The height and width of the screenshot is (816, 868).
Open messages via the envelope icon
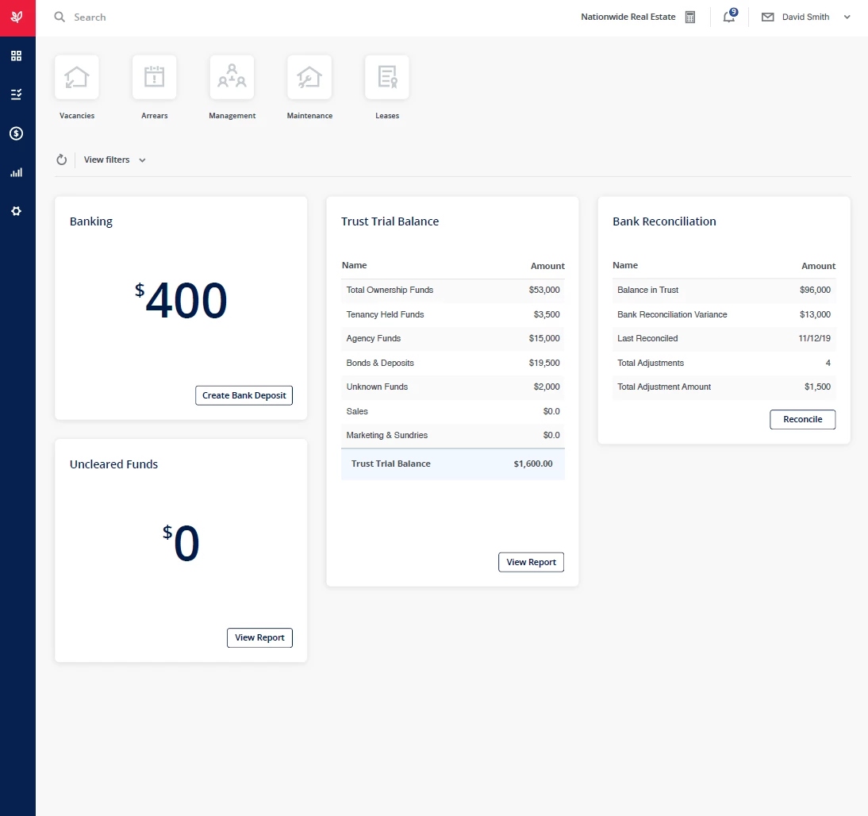pyautogui.click(x=766, y=17)
